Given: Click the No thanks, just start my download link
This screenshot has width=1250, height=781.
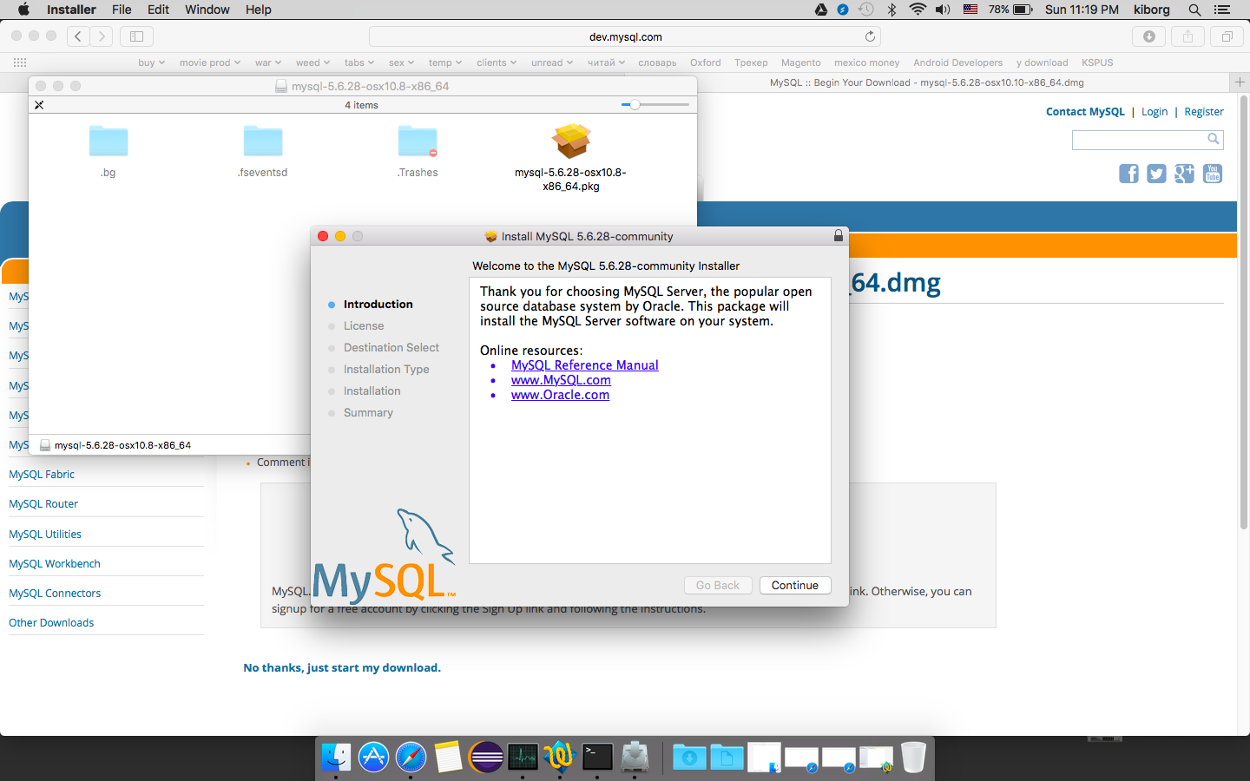Looking at the screenshot, I should 342,667.
